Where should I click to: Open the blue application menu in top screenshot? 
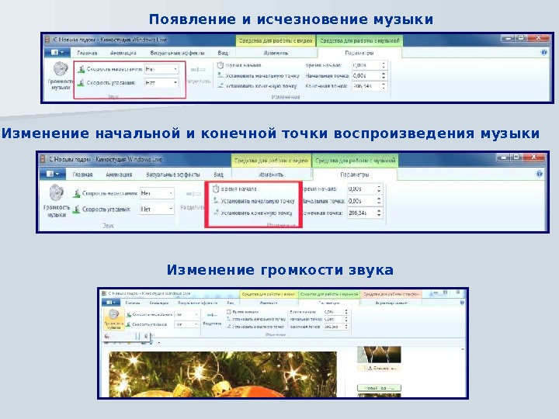click(57, 53)
